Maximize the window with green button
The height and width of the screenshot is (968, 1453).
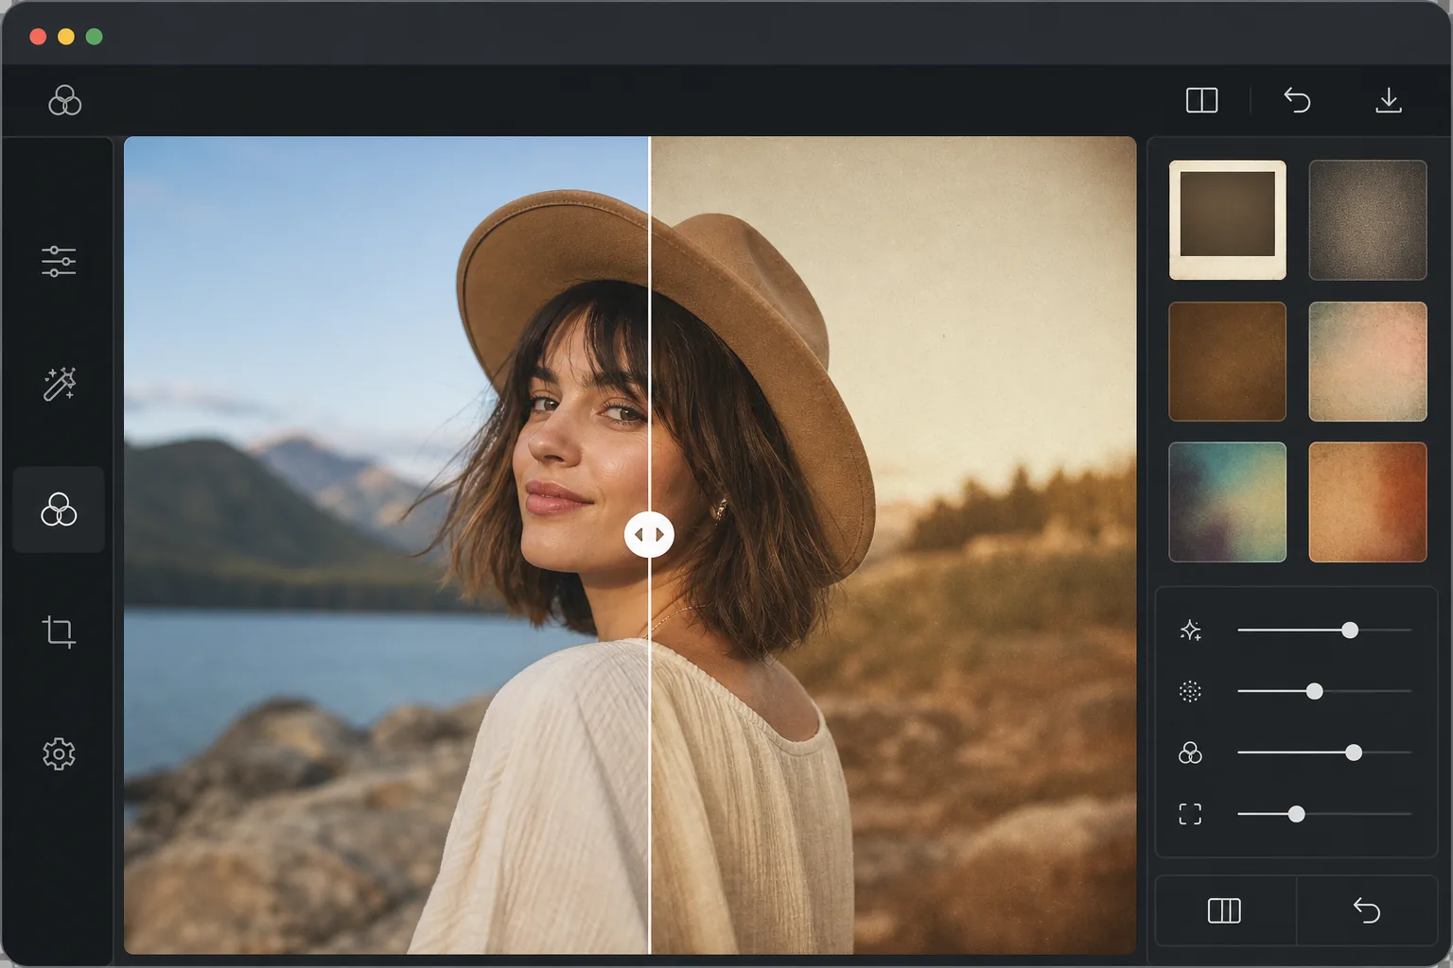94,37
